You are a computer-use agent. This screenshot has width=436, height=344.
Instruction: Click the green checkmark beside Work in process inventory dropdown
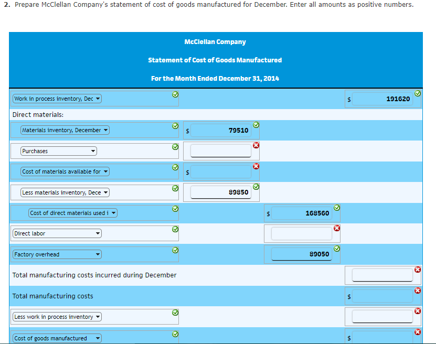coord(175,94)
